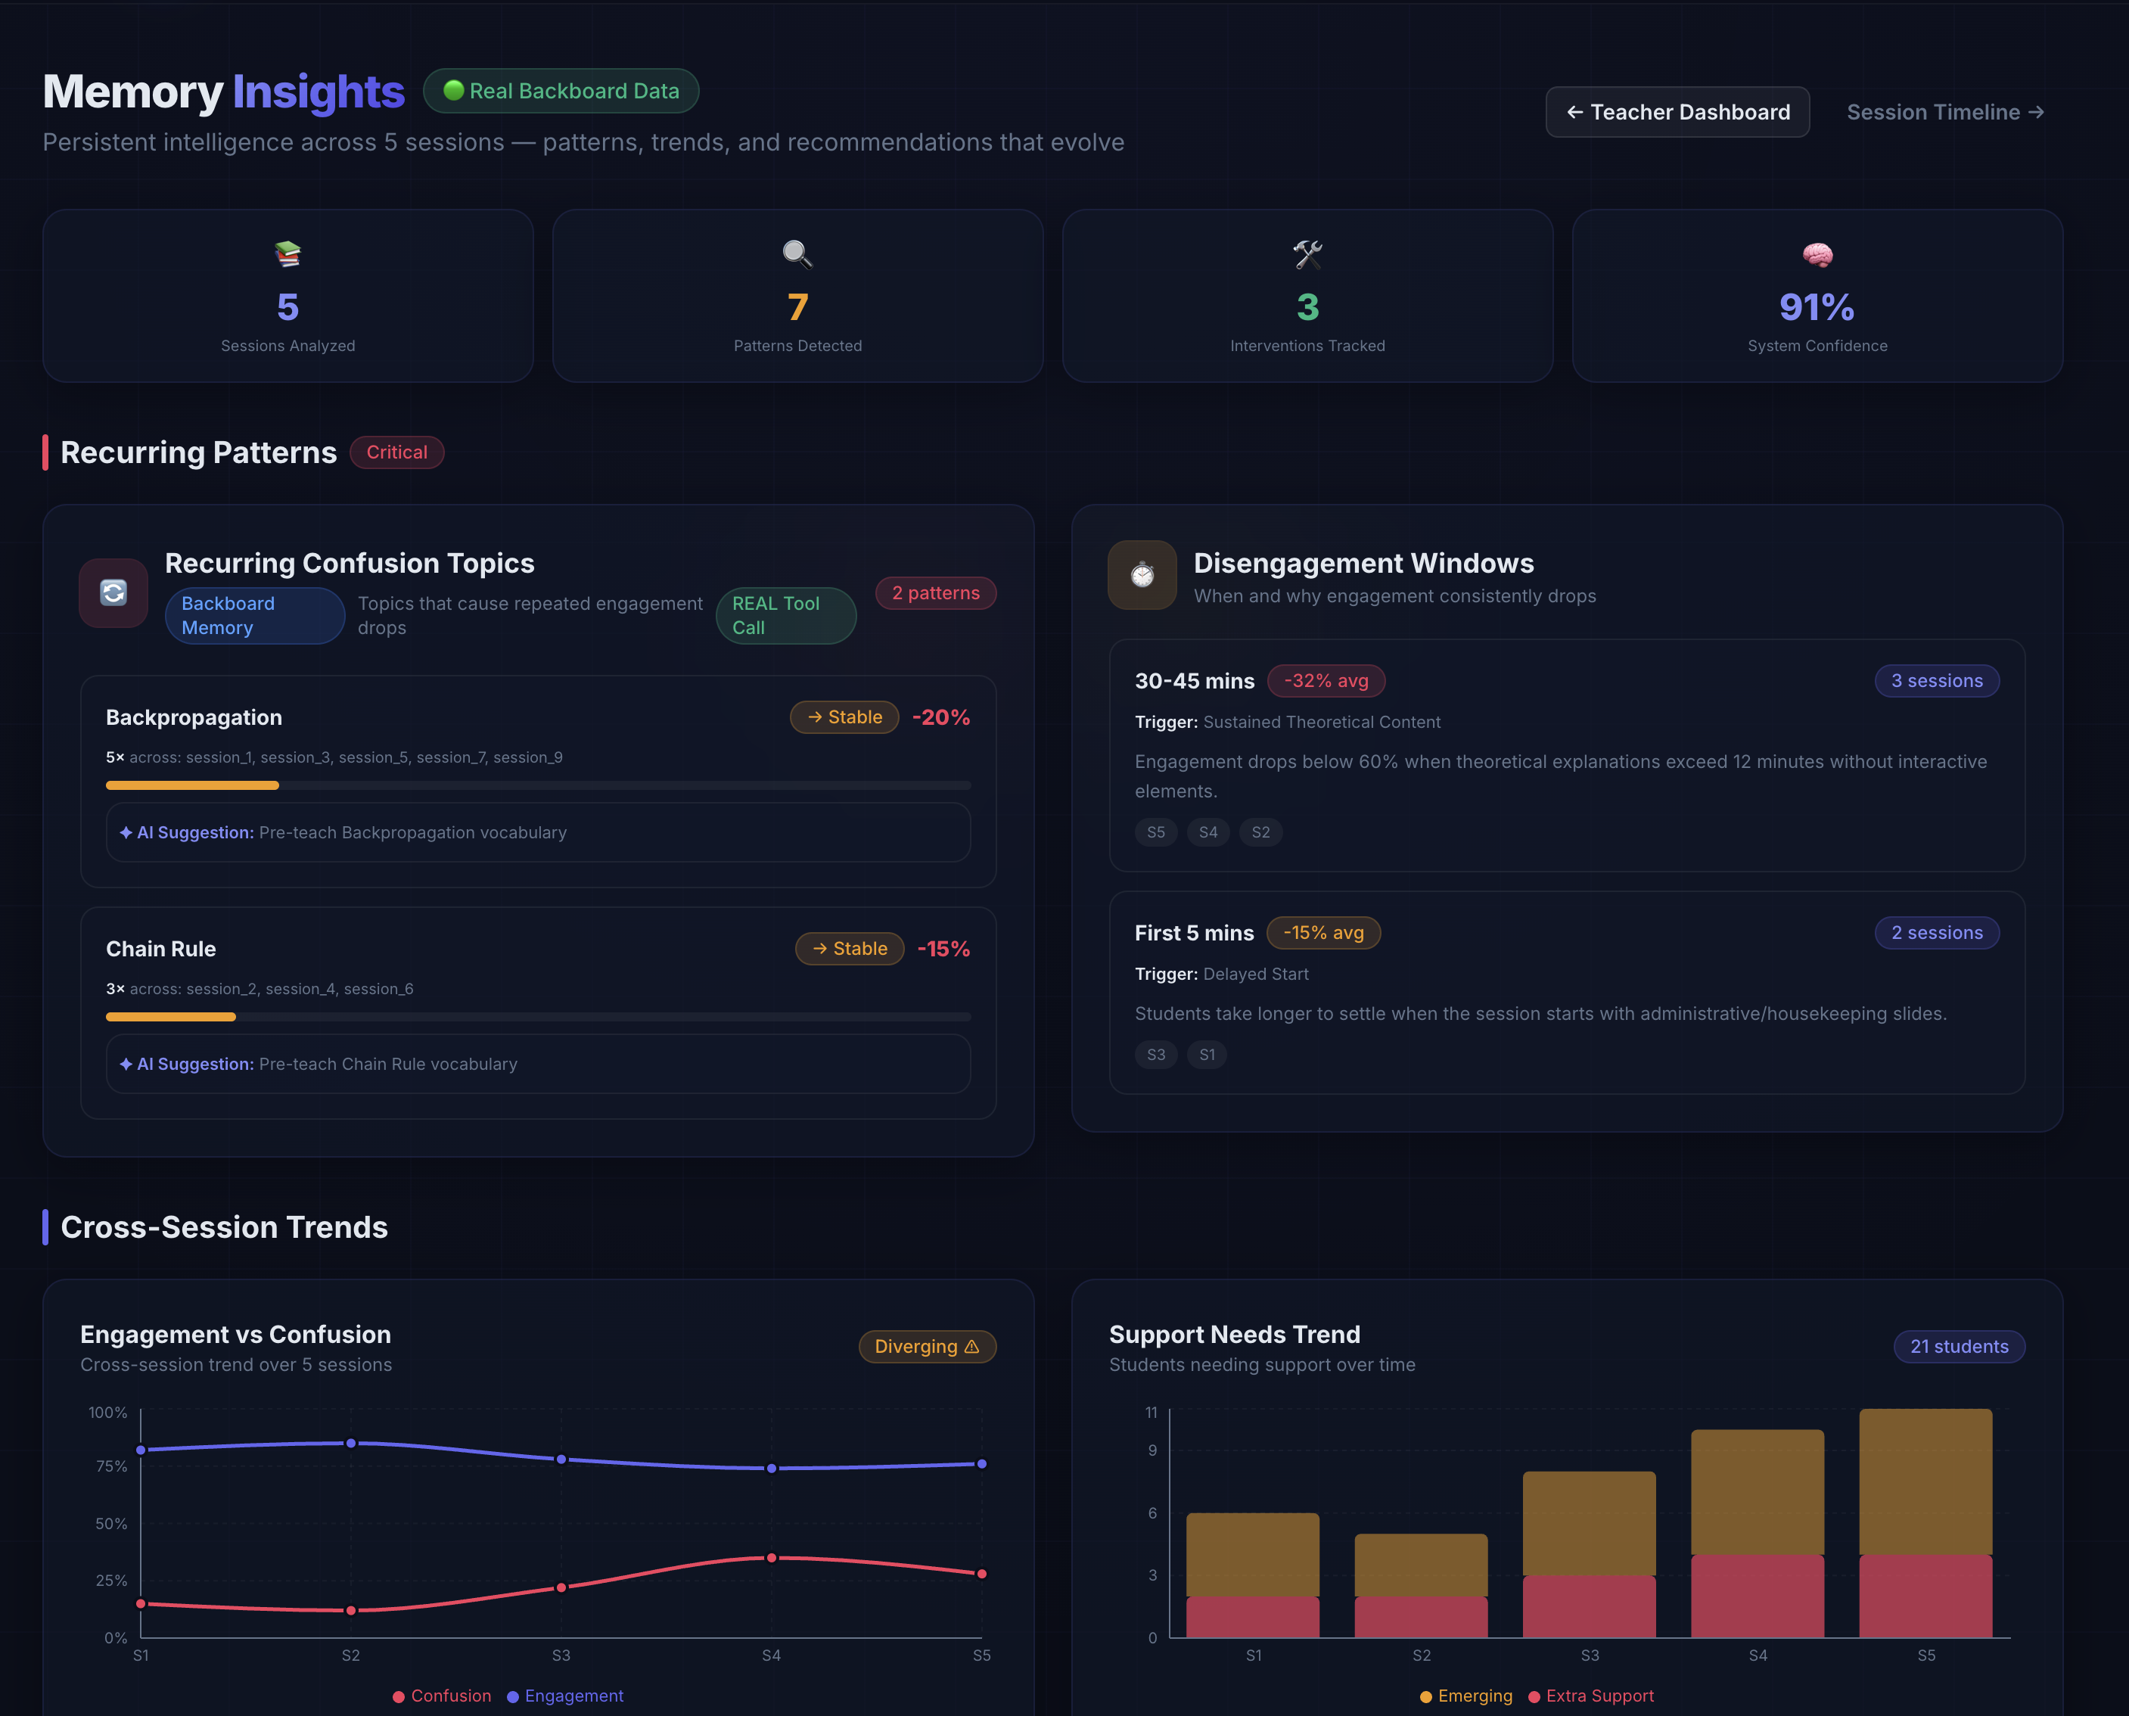The image size is (2129, 1716).
Task: Click the magnifying glass icon above Patterns Detected
Action: click(x=797, y=254)
